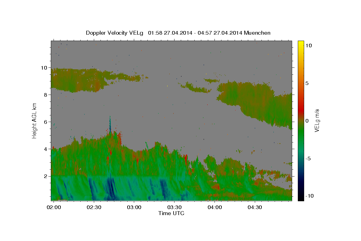Viewport: 361px width, 241px height.
Task: Click the yellow top of the colorbar
Action: (301, 44)
